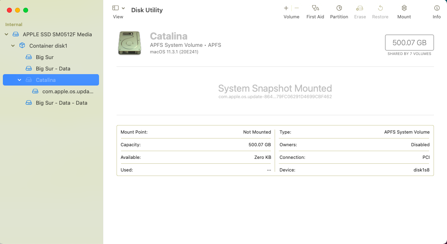Click the Add Volume plus icon
Screen dimensions: 447x244
coord(286,8)
